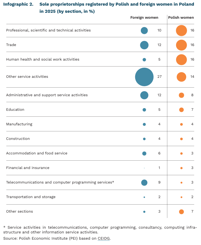Click the "Financial and insurance" row label
This screenshot has width=201, height=245.
click(x=28, y=168)
